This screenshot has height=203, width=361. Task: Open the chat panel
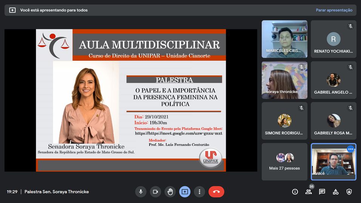(x=322, y=192)
